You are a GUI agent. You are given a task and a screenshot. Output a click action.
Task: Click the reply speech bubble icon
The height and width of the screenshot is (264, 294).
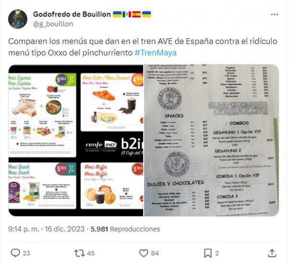coord(15,253)
